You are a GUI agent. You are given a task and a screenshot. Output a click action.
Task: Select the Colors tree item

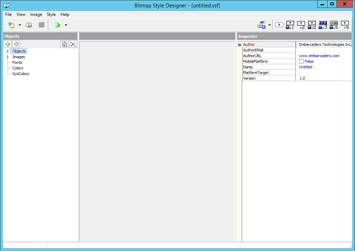point(18,68)
